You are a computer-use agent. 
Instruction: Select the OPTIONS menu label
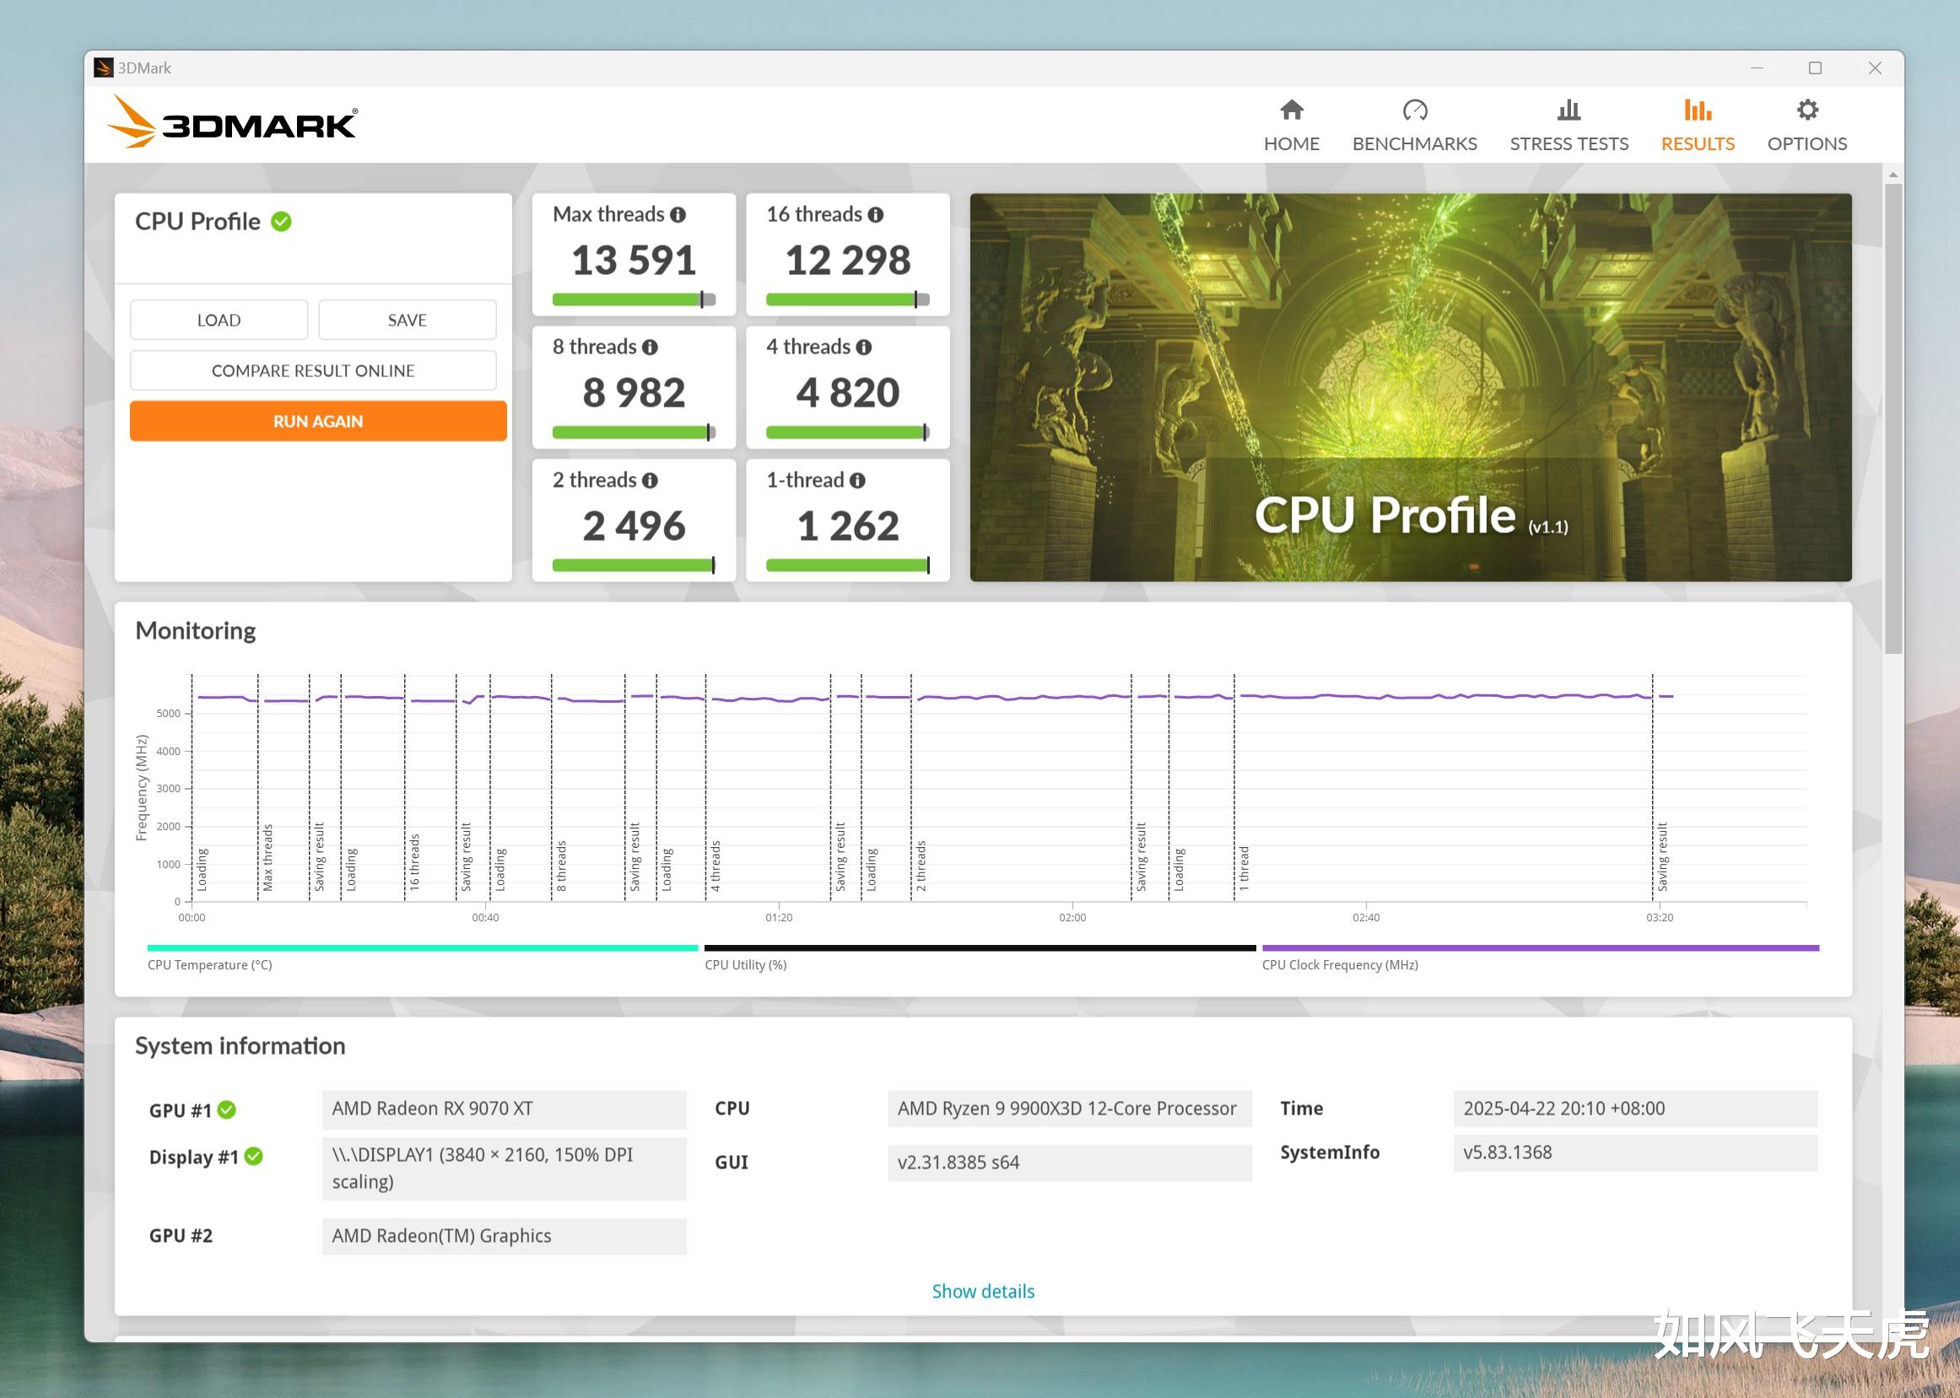coord(1806,143)
